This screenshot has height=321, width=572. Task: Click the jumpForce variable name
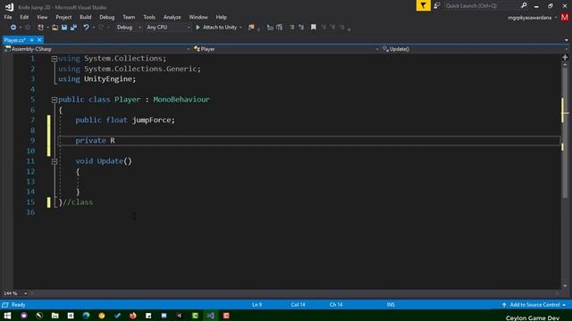point(151,119)
